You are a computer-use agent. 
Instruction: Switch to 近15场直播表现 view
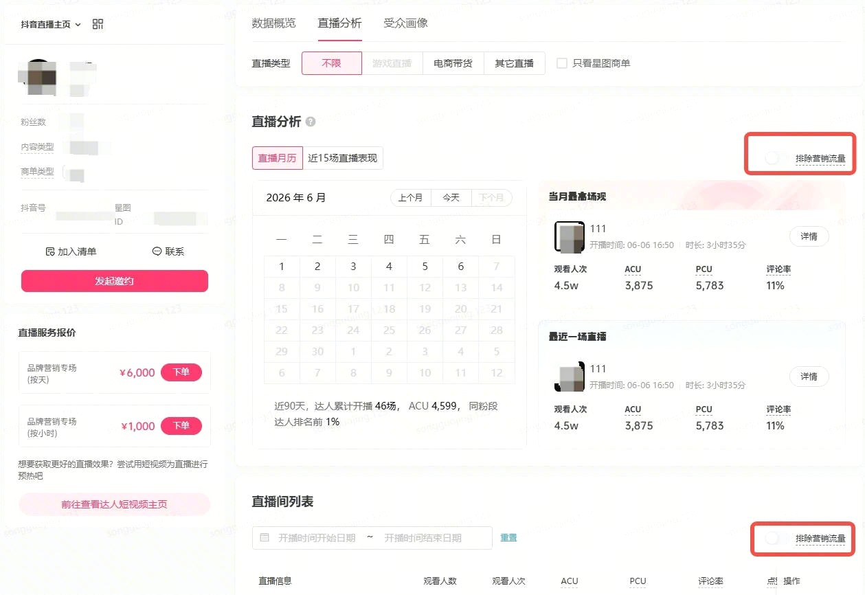[343, 158]
